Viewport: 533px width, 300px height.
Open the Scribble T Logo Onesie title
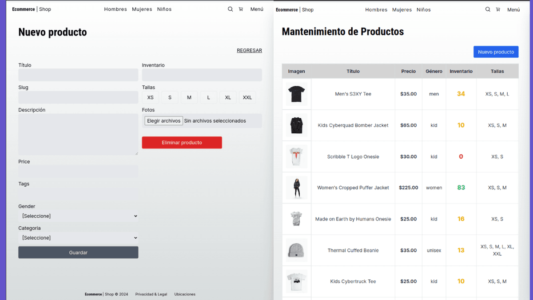pos(353,157)
